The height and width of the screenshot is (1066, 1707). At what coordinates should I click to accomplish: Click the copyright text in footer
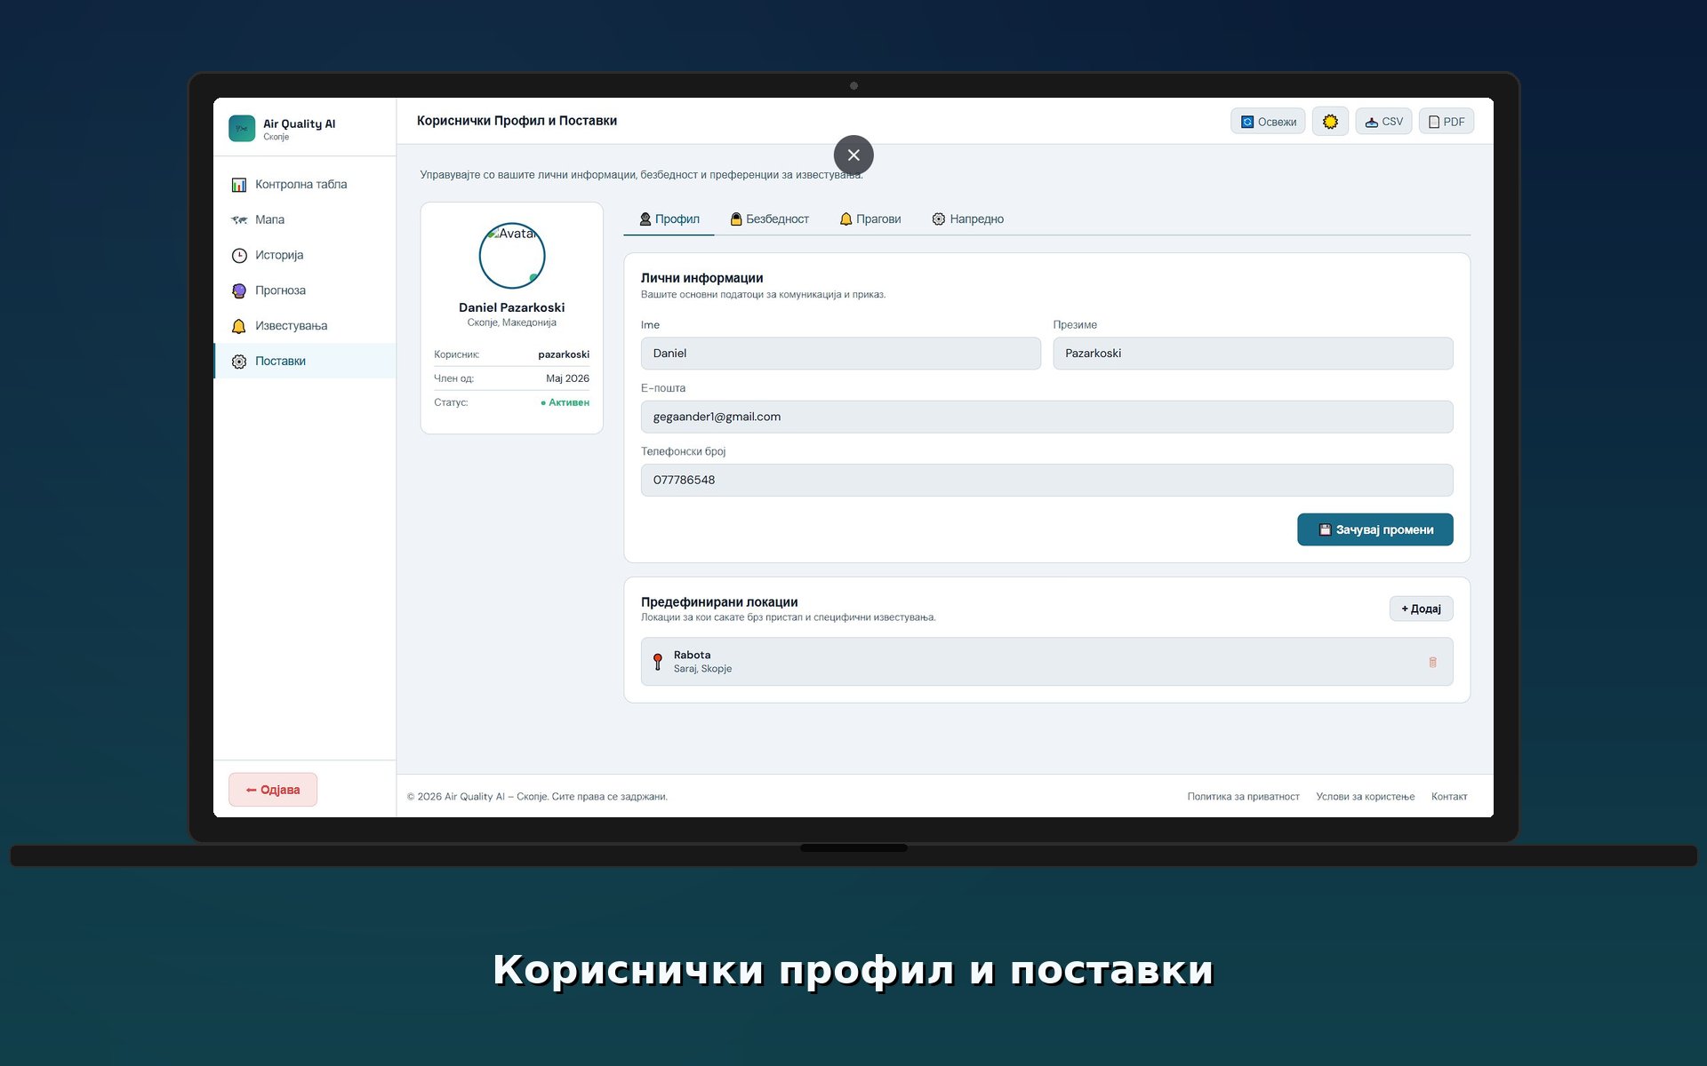[537, 797]
